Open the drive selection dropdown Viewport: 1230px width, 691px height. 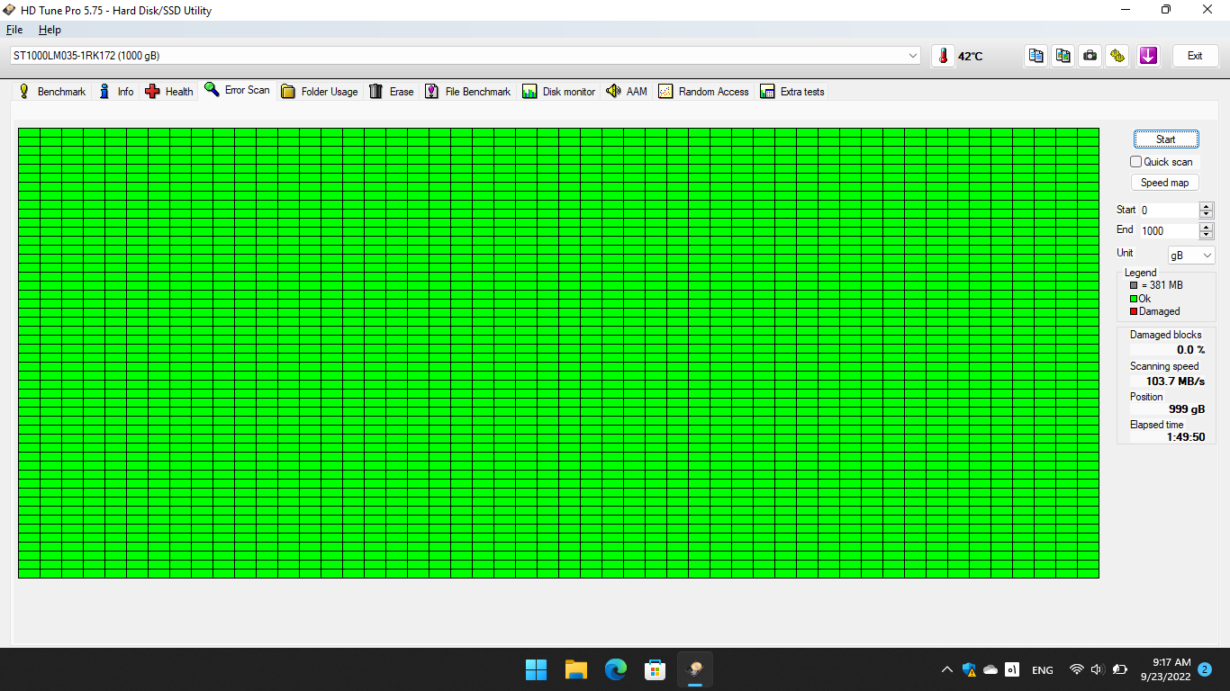pyautogui.click(x=913, y=56)
